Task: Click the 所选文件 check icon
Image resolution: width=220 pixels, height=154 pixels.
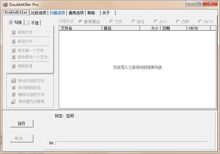Action: click(14, 42)
